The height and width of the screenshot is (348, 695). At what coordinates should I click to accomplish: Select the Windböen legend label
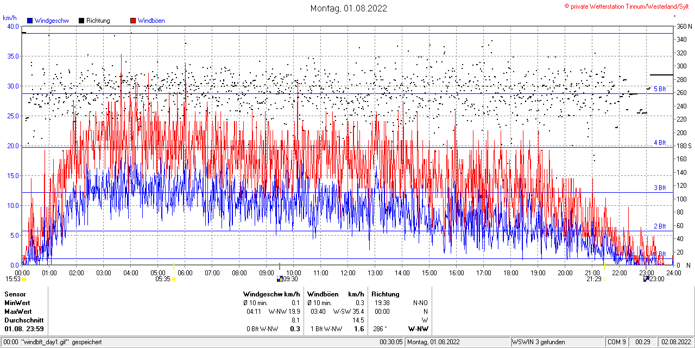point(151,21)
